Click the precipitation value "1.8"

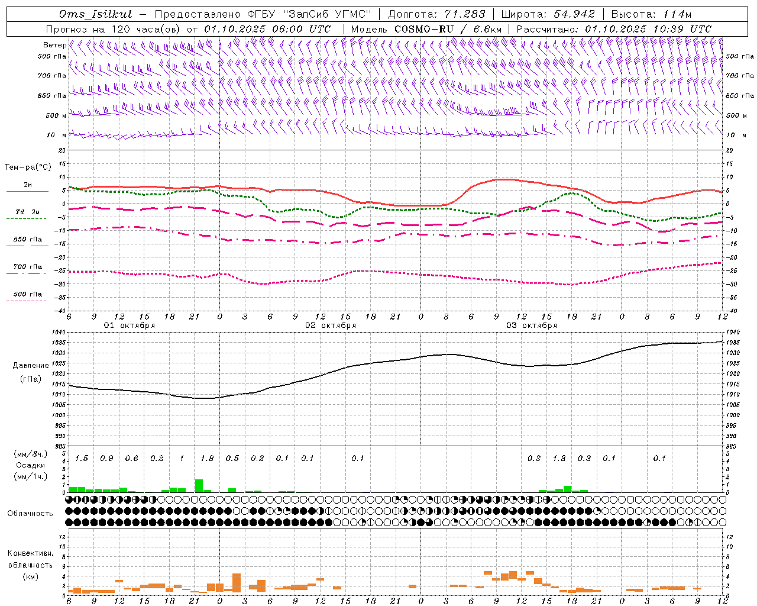[207, 458]
